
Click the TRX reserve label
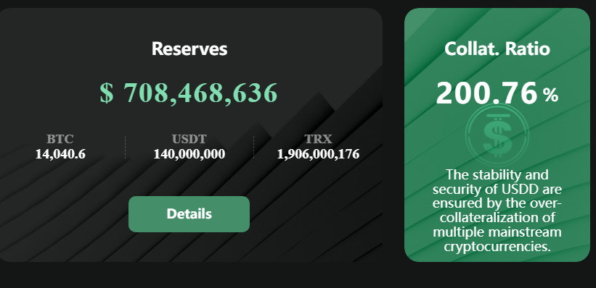pyautogui.click(x=318, y=139)
